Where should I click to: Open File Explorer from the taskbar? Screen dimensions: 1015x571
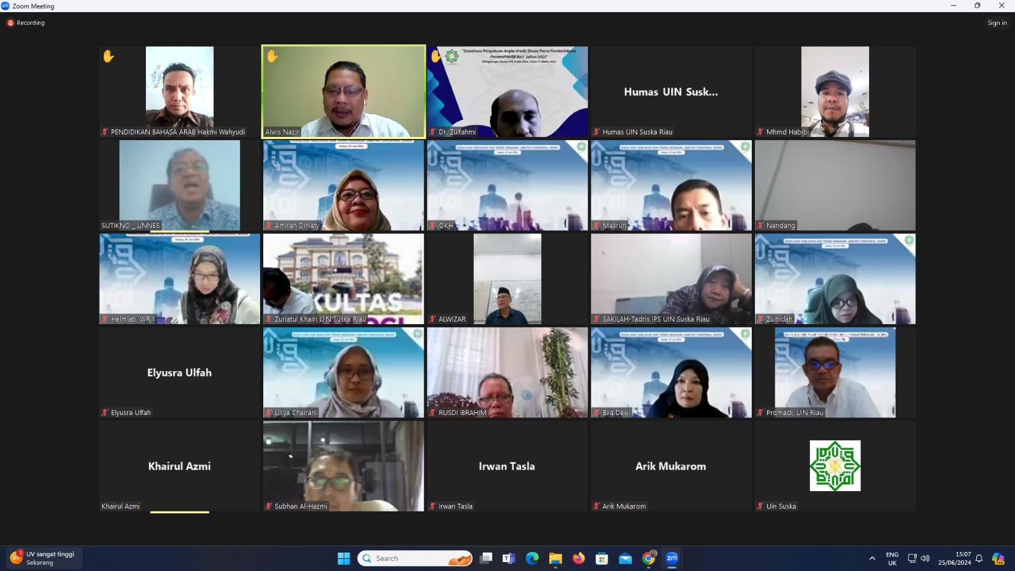(x=556, y=558)
